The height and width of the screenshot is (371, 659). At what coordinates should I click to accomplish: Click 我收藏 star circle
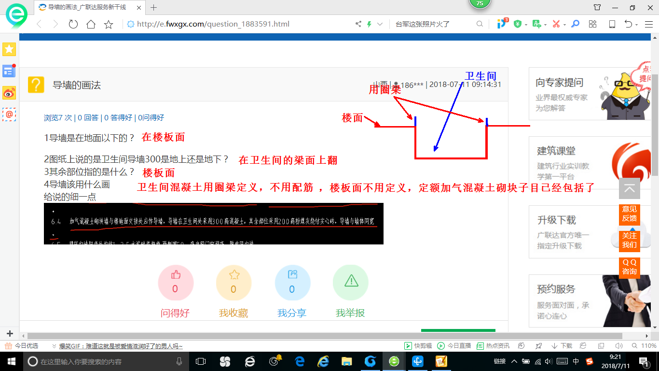click(234, 283)
